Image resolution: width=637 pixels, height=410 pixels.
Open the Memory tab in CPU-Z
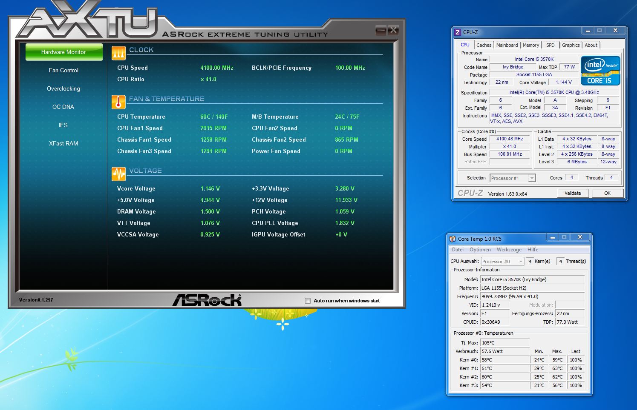(x=531, y=45)
